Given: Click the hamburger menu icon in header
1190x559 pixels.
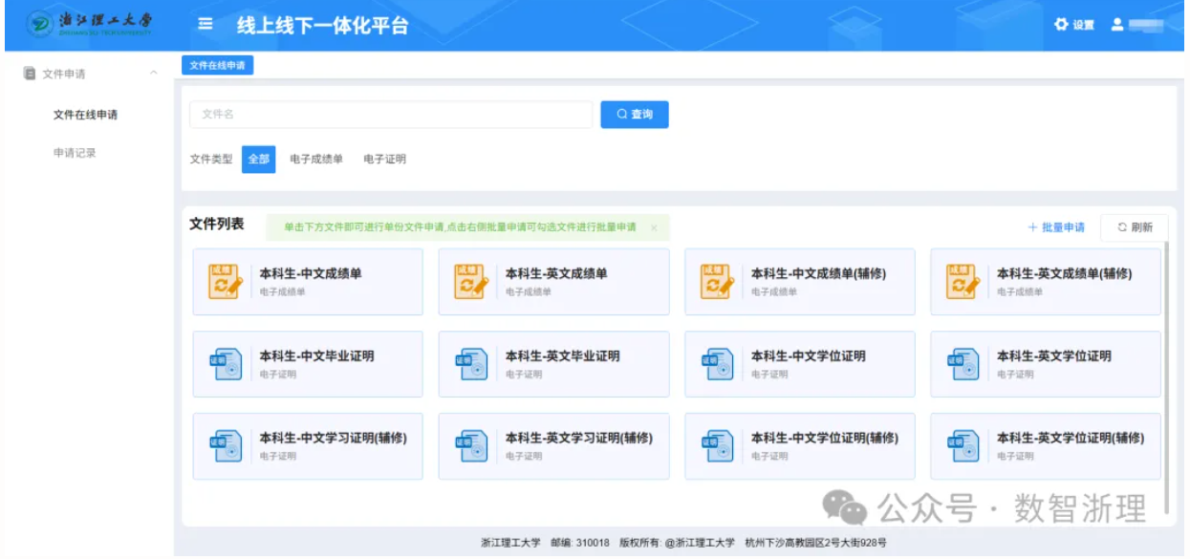Looking at the screenshot, I should pos(205,25).
